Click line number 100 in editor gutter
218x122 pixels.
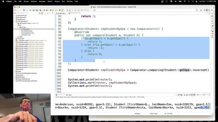59,70
